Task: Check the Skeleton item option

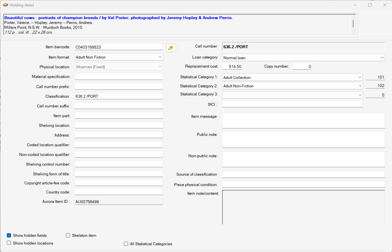Action: click(68, 235)
